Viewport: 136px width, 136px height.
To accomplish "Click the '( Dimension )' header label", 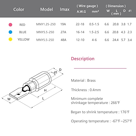I will [x=116, y=6].
